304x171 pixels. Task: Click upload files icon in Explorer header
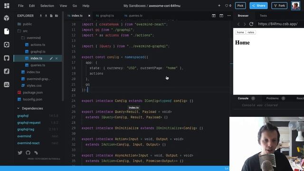[x=46, y=16]
